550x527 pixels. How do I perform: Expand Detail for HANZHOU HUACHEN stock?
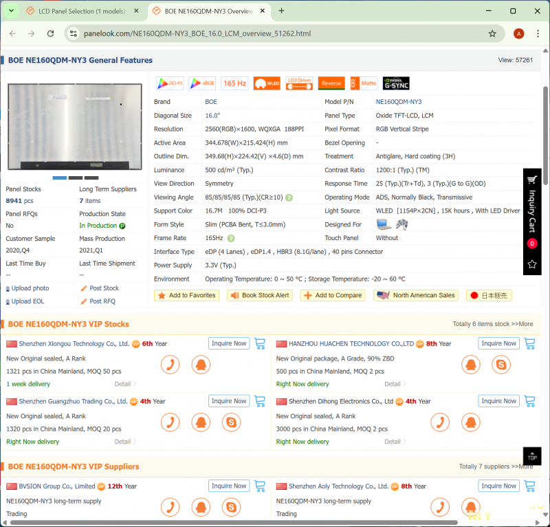(x=395, y=384)
